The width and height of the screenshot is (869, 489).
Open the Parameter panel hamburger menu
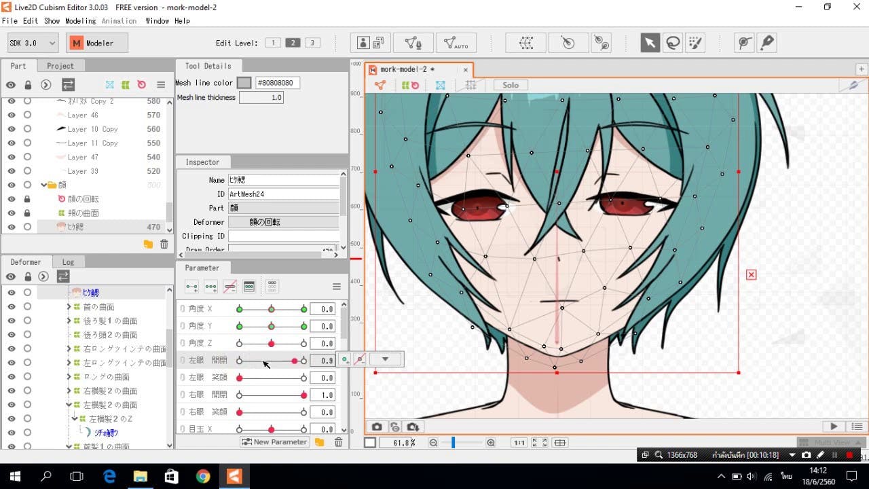tap(336, 287)
